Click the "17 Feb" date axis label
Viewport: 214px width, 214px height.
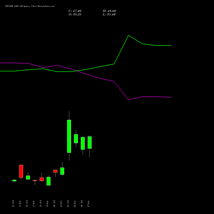[x=34, y=204]
